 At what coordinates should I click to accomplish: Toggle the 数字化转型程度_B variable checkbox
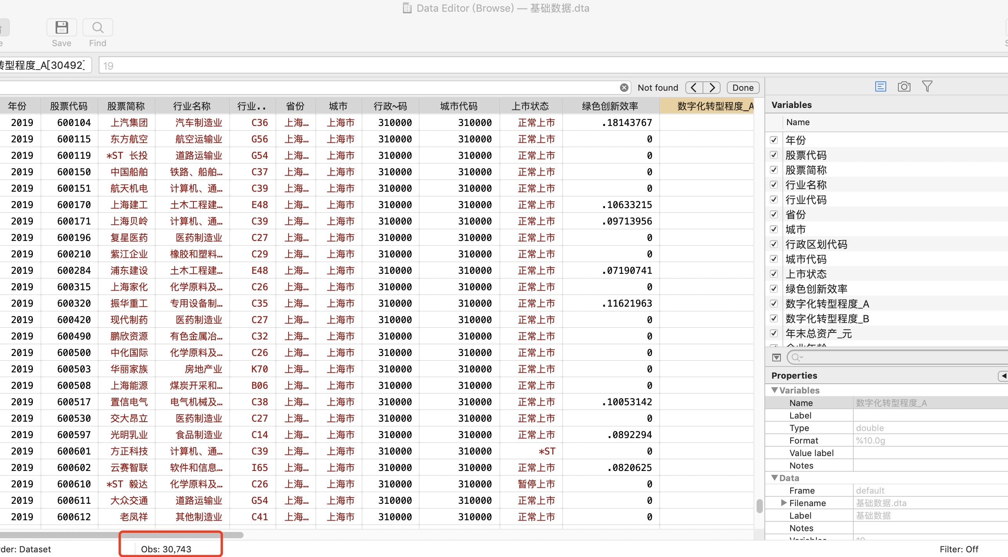[774, 318]
